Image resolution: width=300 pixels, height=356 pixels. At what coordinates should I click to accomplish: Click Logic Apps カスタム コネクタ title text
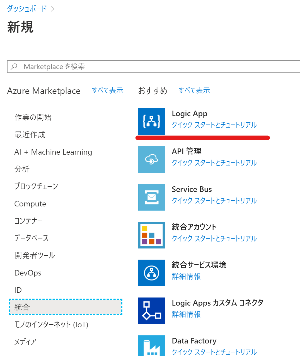pyautogui.click(x=218, y=303)
